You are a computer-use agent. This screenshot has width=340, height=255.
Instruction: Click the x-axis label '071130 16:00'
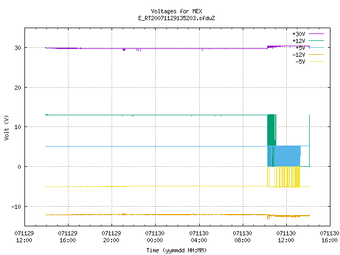329,237
